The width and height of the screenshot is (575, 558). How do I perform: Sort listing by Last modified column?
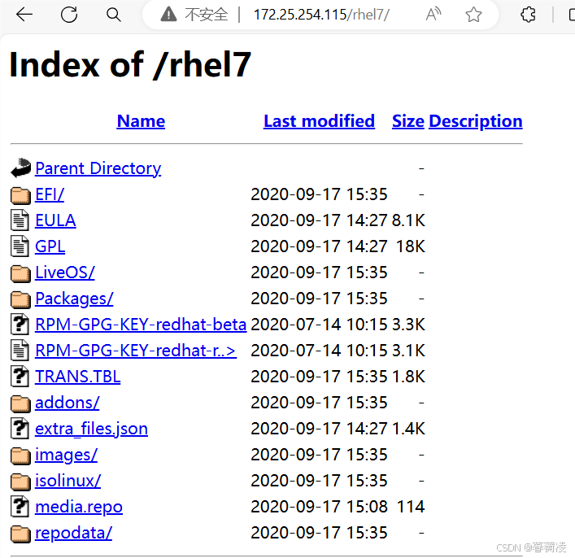(x=319, y=121)
